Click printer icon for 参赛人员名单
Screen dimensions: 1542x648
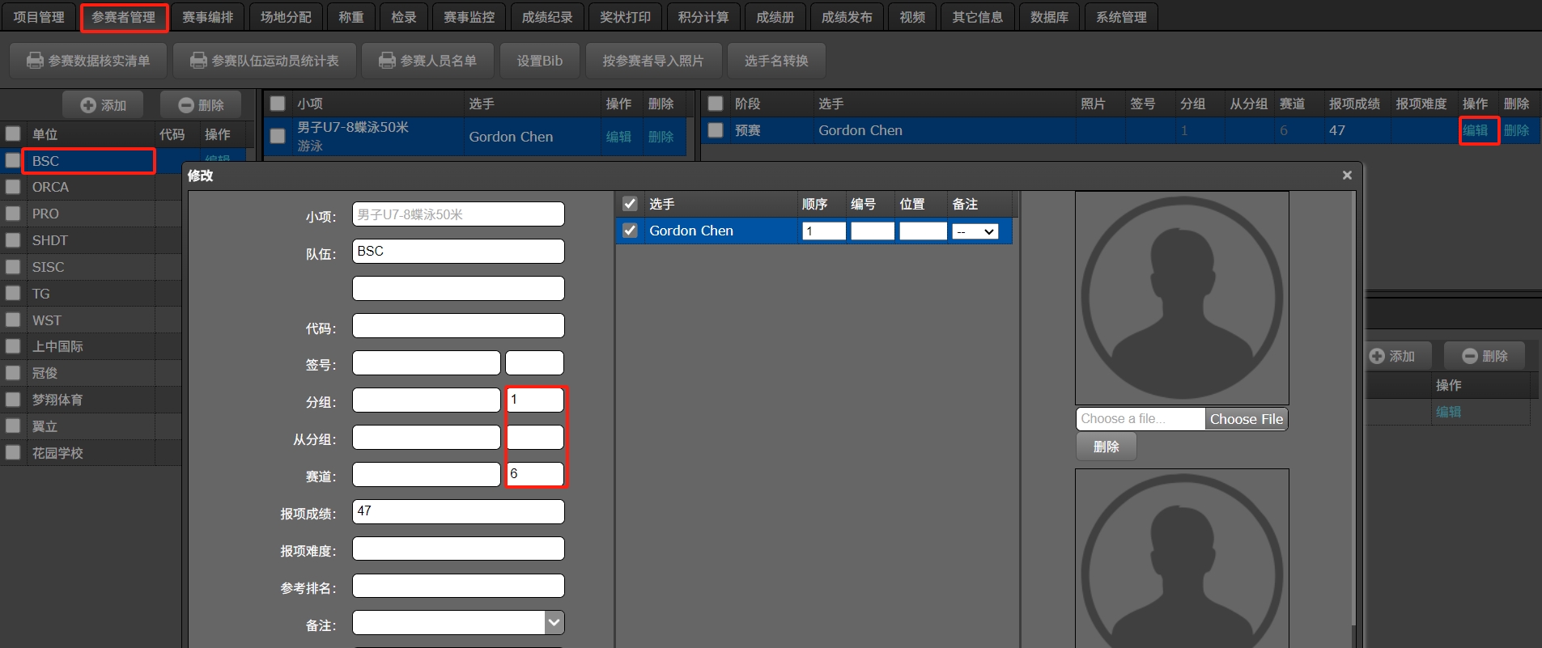(387, 61)
